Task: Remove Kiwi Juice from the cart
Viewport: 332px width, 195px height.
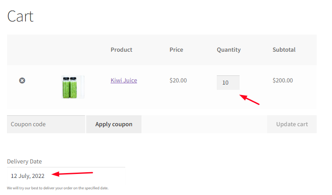Action: (22, 81)
